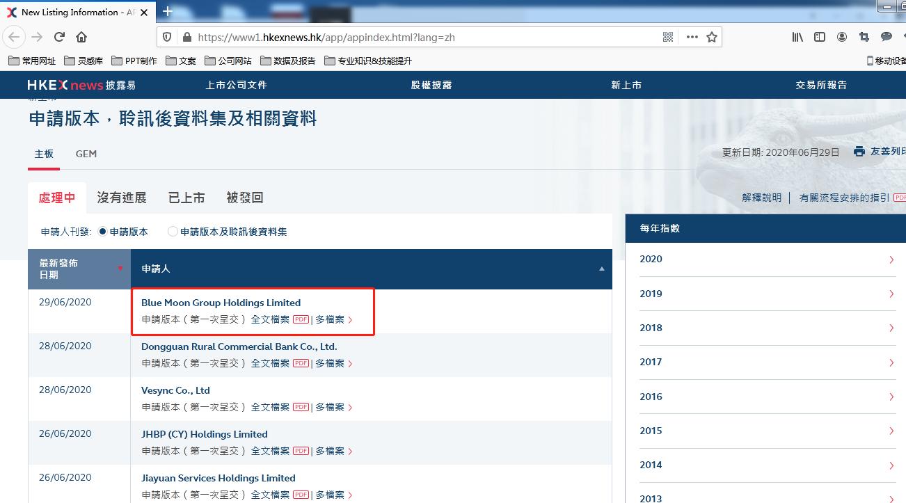Open Jiayuan Services Holdings Limited link
The height and width of the screenshot is (503, 906).
218,478
